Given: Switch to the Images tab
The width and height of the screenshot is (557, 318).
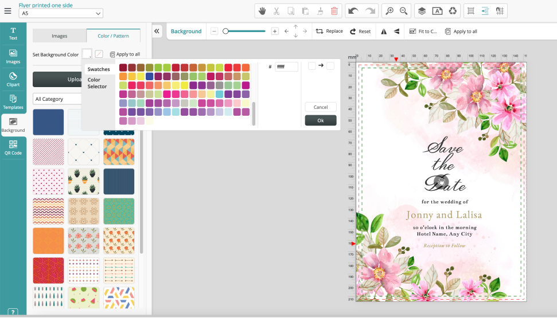Looking at the screenshot, I should coord(60,36).
